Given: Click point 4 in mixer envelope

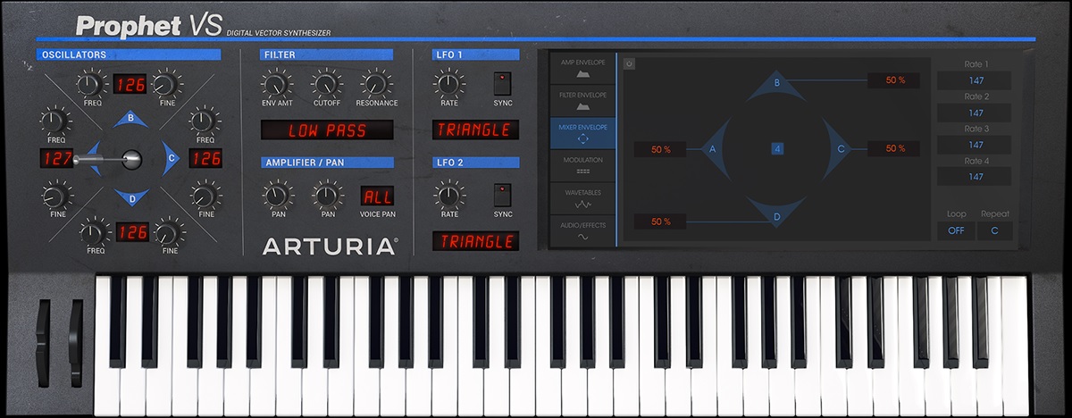Looking at the screenshot, I should (777, 149).
